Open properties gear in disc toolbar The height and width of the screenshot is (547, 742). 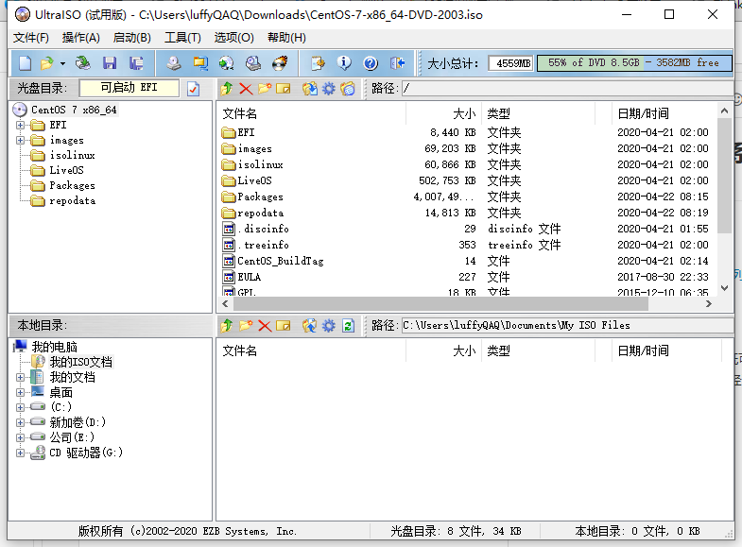pos(329,89)
